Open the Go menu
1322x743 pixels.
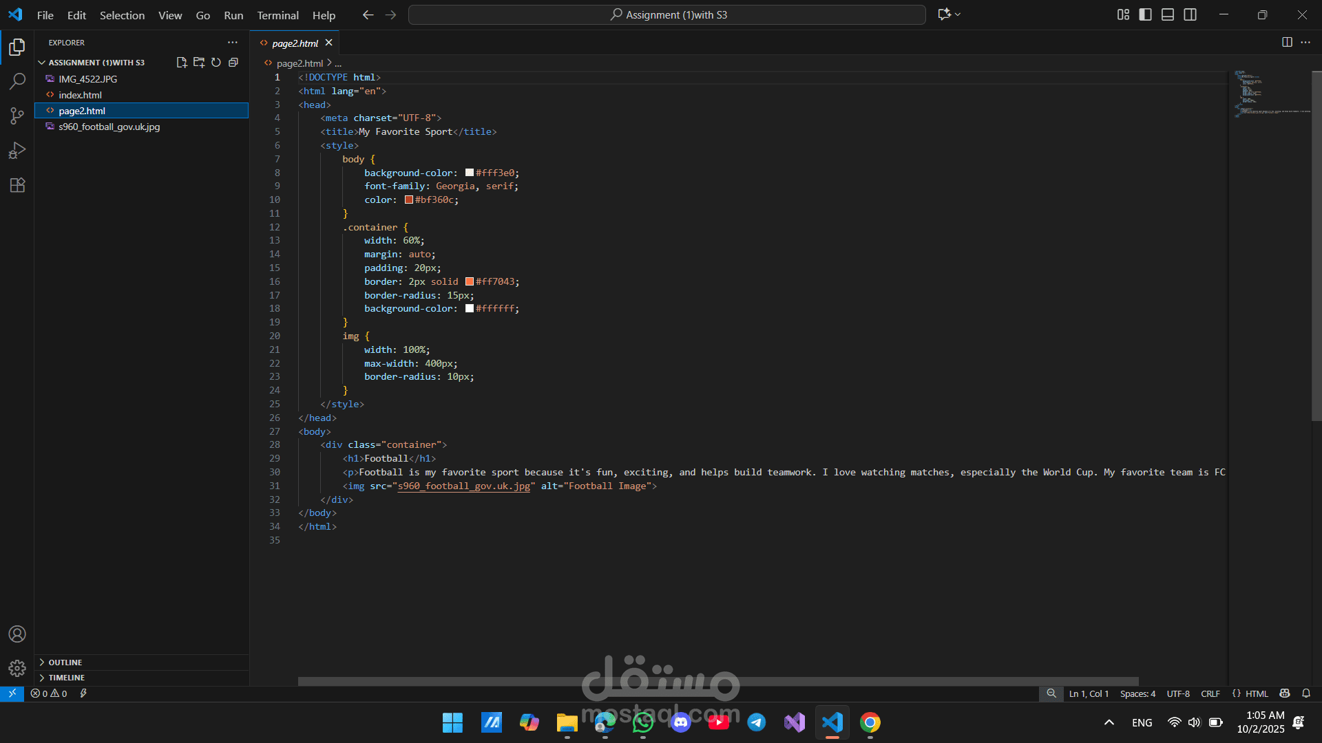(x=202, y=15)
